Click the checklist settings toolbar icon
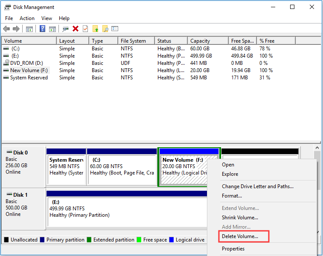The height and width of the screenshot is (256, 323). pos(115,29)
